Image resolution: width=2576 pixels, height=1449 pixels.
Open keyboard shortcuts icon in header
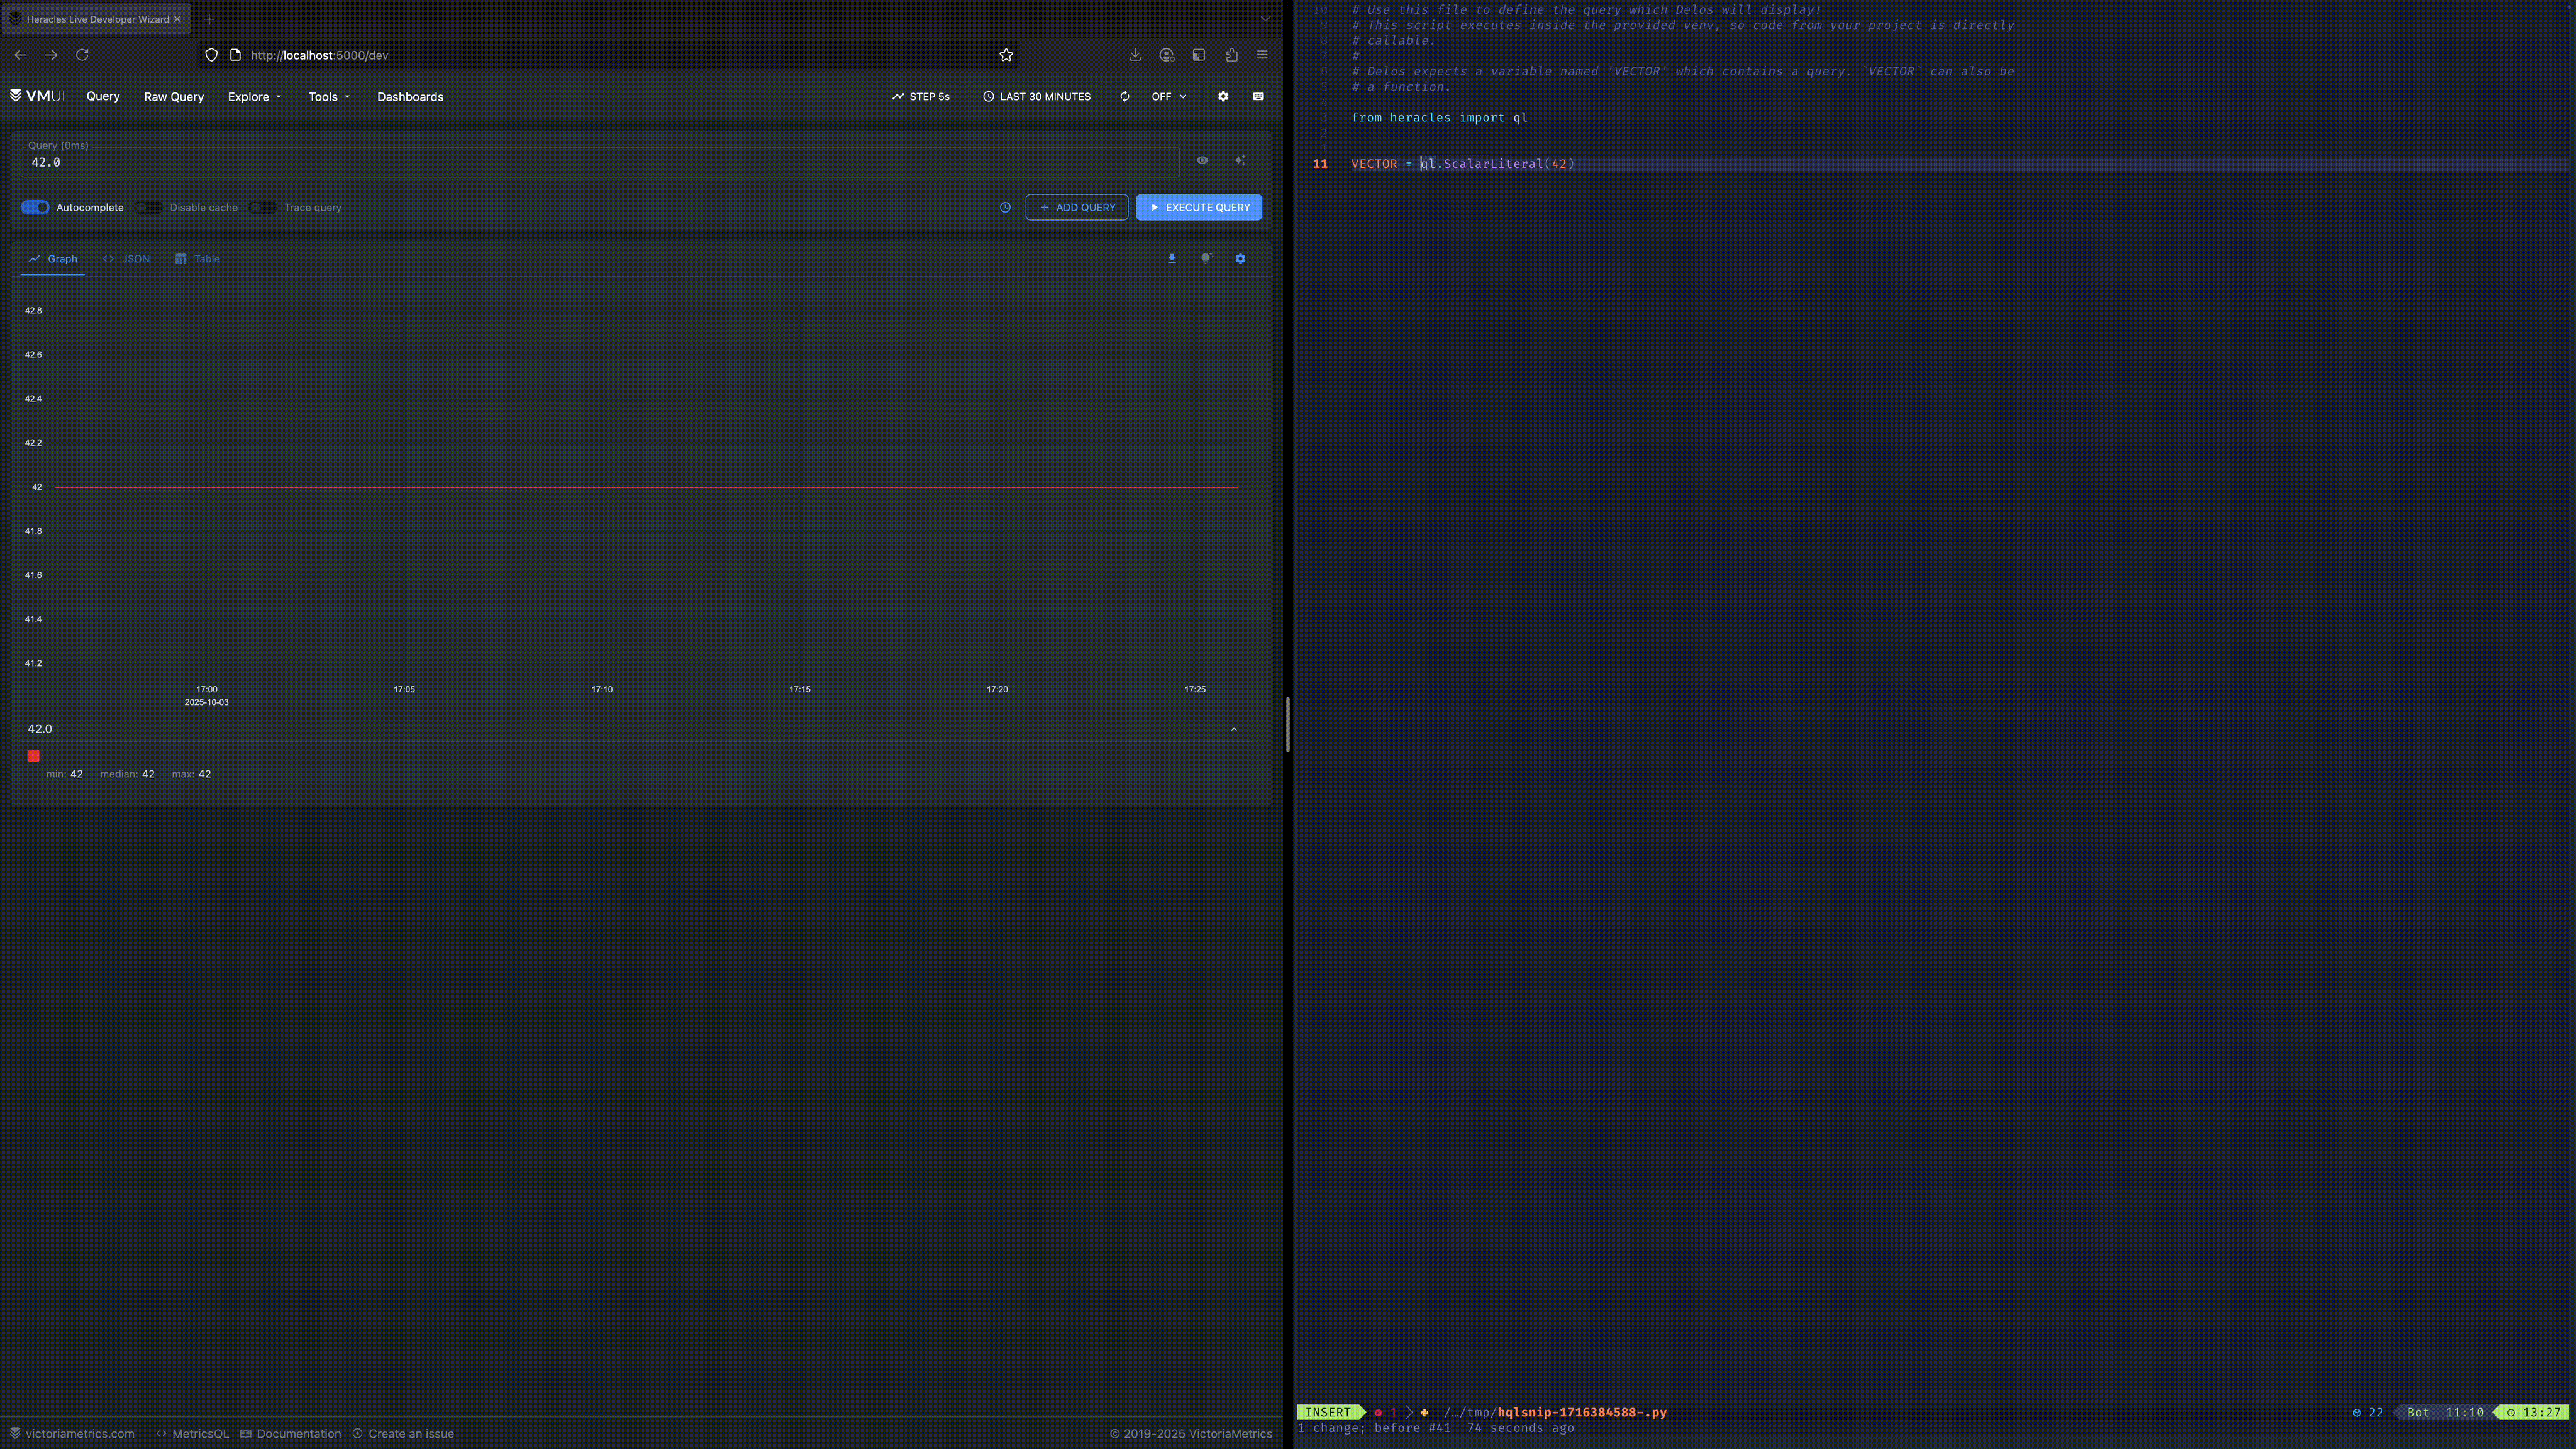pos(1258,97)
